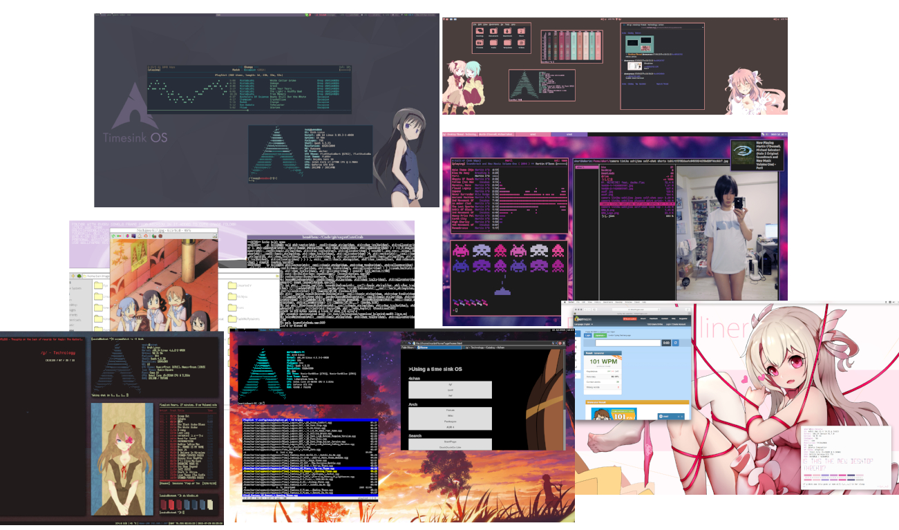Click the /g/ link under 4chan on the start page

click(x=451, y=384)
